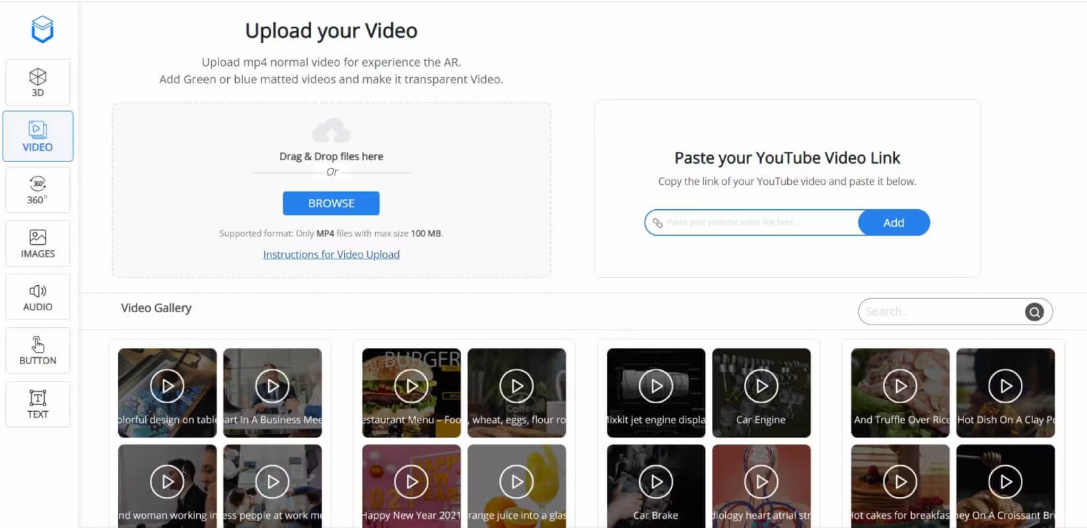Go to the IMAGES sidebar section
Viewport: 1087px width, 528px height.
pos(38,244)
